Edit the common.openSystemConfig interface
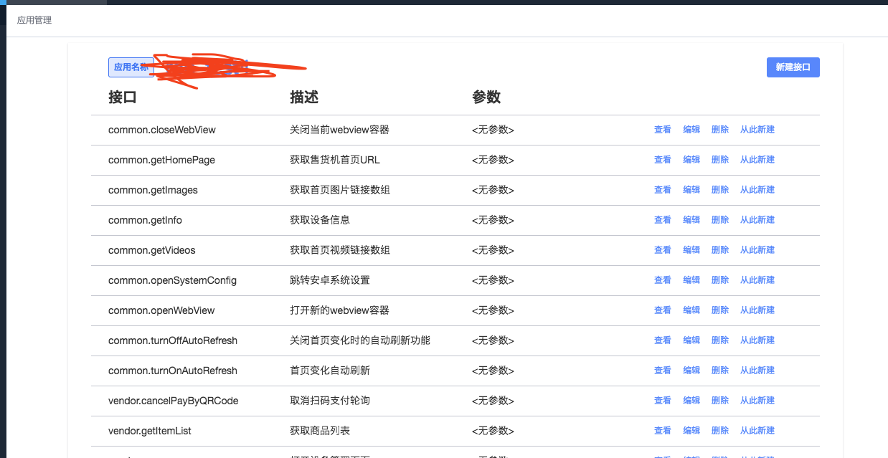This screenshot has width=888, height=458. click(x=691, y=280)
